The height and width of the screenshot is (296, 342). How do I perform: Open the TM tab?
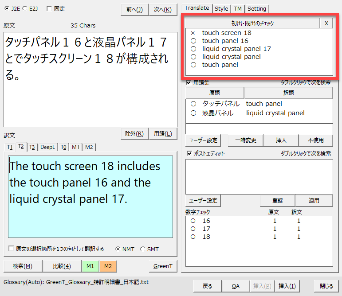pos(237,8)
